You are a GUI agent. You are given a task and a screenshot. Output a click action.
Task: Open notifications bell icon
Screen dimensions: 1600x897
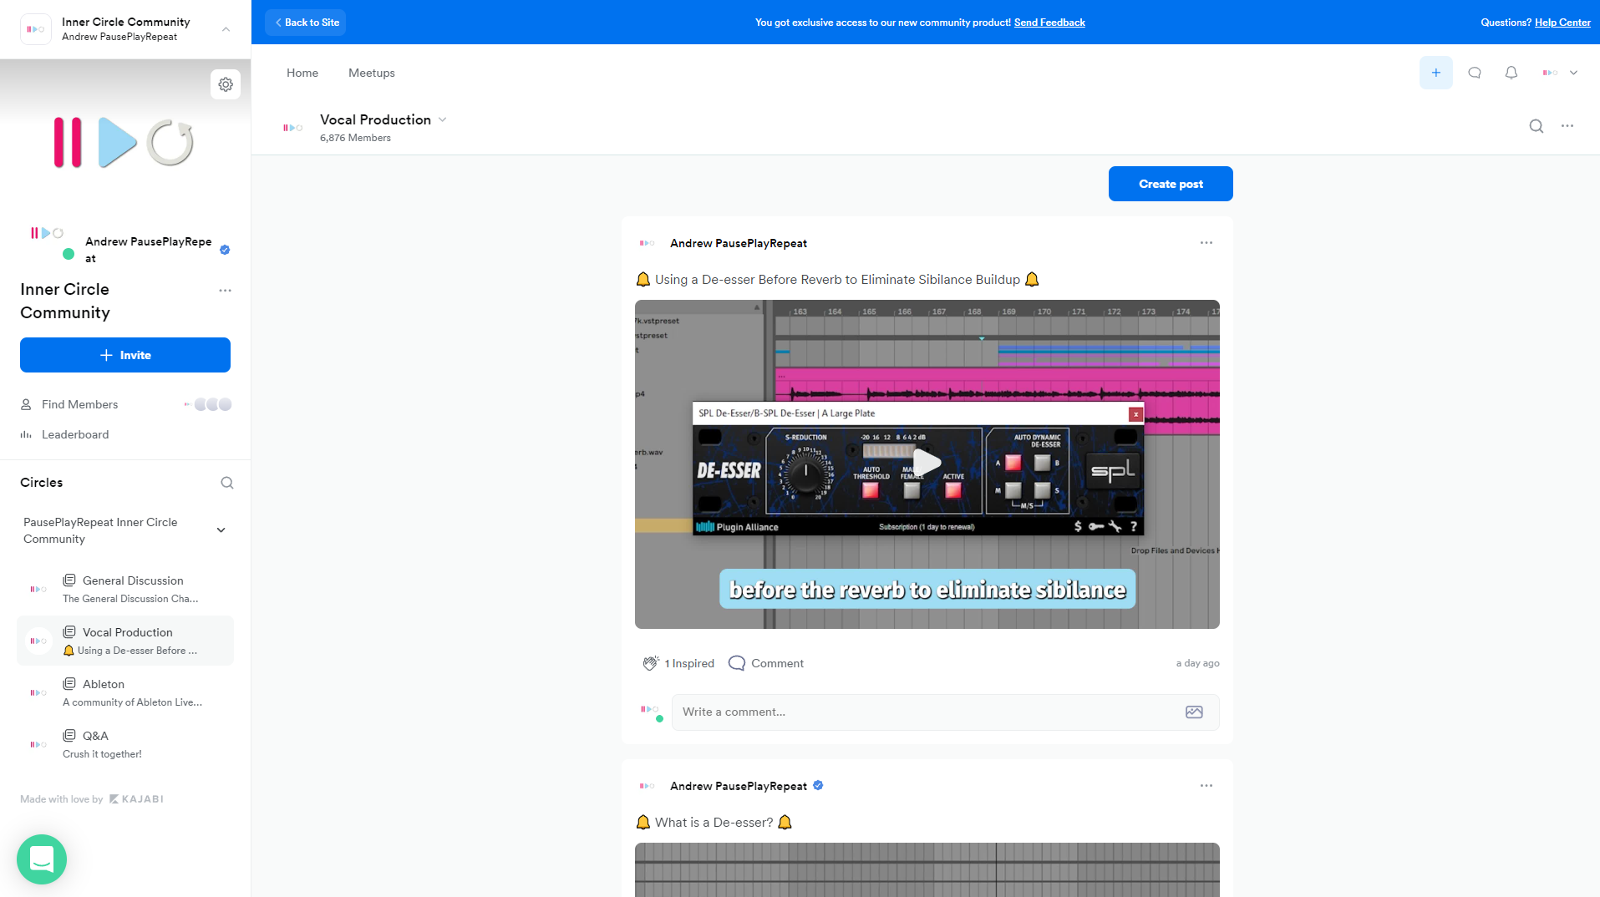pyautogui.click(x=1511, y=73)
